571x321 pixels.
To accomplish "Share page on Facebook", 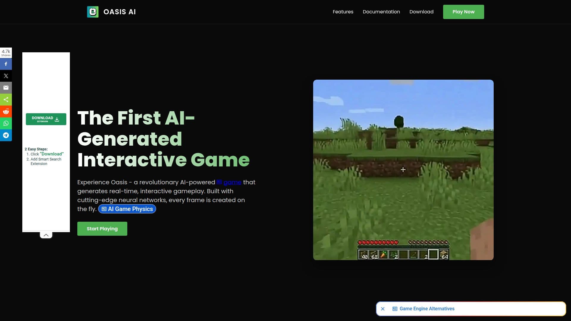I will pos(6,64).
